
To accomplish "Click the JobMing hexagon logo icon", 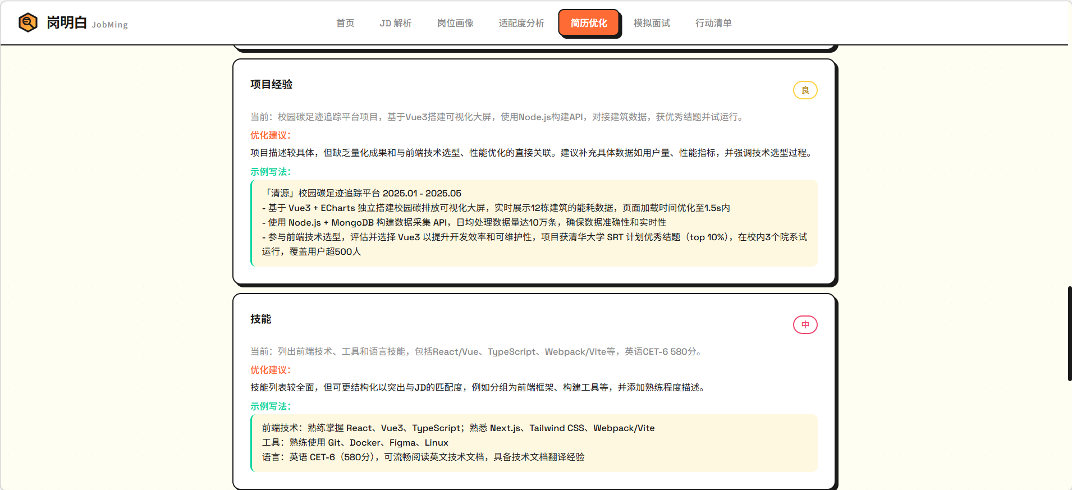I will tap(28, 22).
